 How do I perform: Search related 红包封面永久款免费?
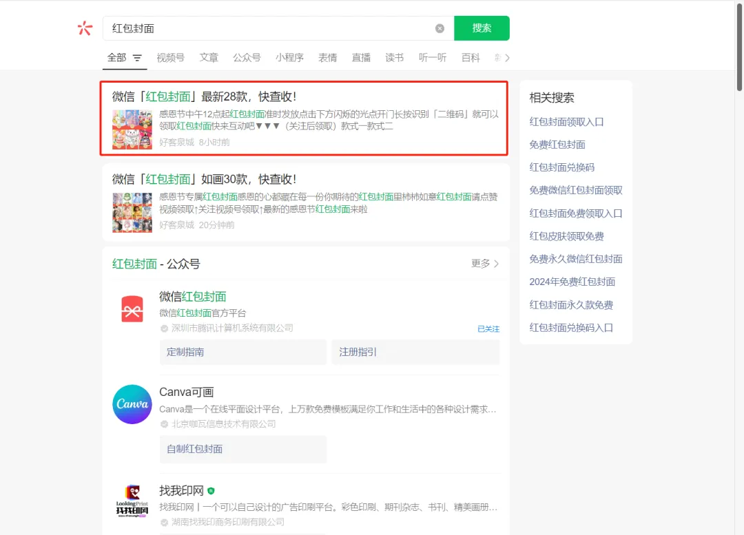tap(571, 305)
